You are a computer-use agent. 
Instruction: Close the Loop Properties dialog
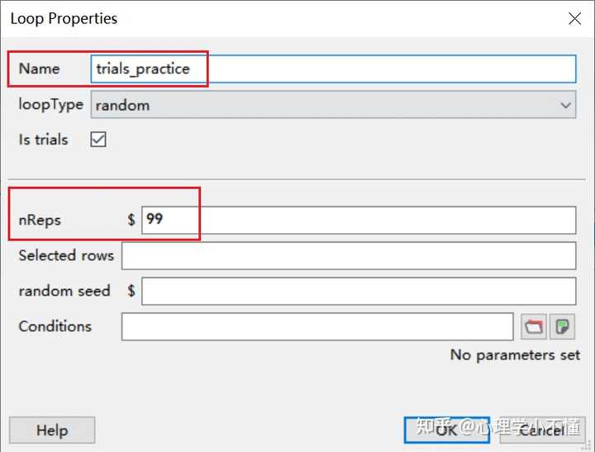[574, 18]
